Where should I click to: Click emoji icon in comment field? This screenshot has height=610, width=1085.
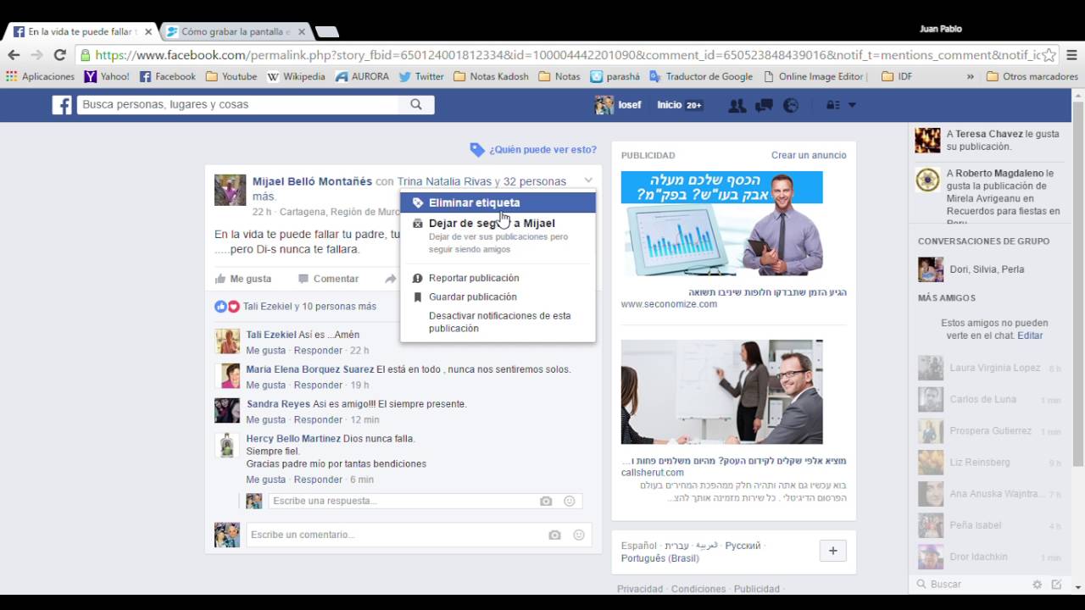click(x=579, y=535)
